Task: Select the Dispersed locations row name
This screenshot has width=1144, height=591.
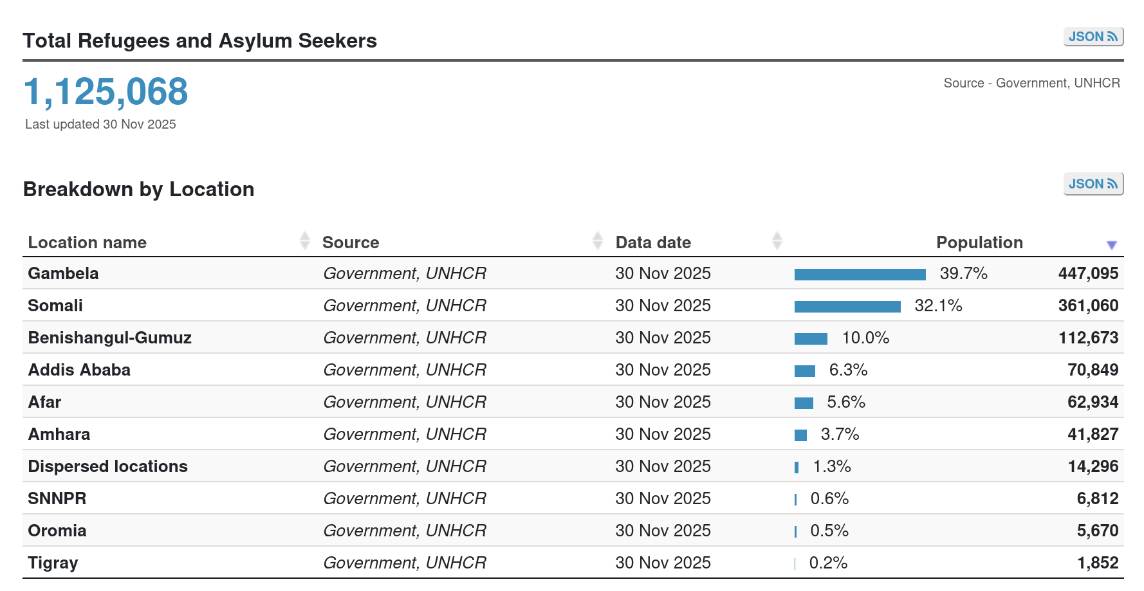Action: [108, 466]
